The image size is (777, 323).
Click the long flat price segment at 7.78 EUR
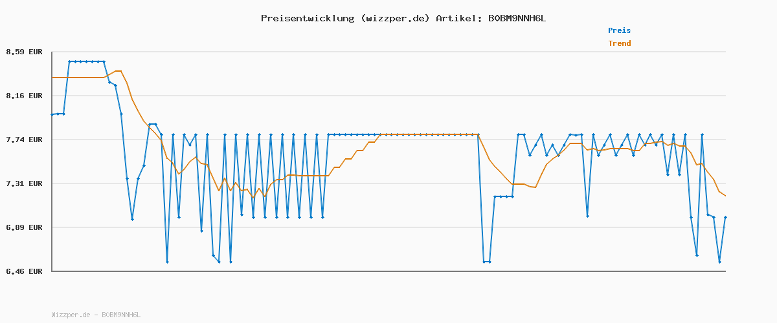403,134
